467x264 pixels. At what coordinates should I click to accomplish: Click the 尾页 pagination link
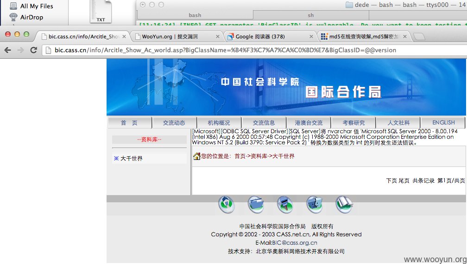click(404, 180)
